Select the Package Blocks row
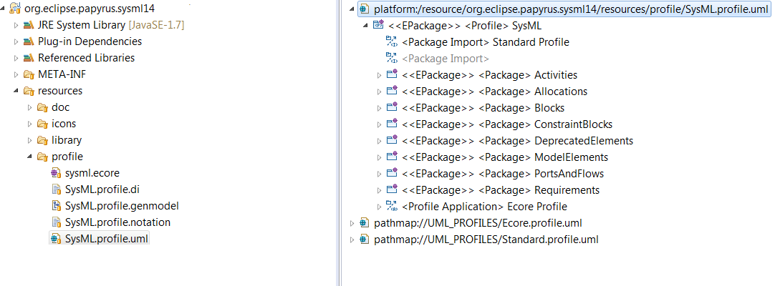 click(483, 108)
